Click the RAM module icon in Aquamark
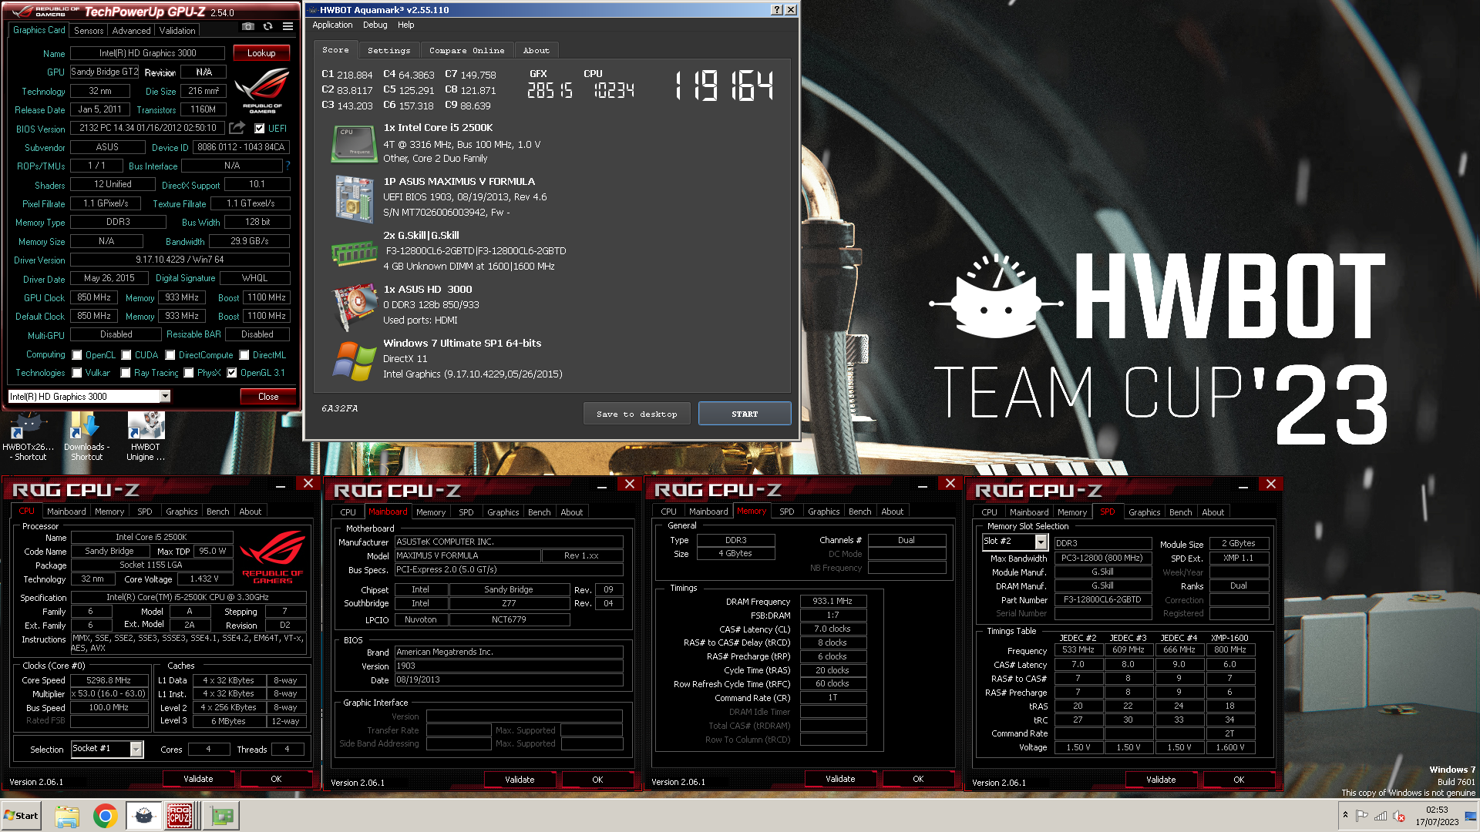The height and width of the screenshot is (832, 1480). point(354,253)
